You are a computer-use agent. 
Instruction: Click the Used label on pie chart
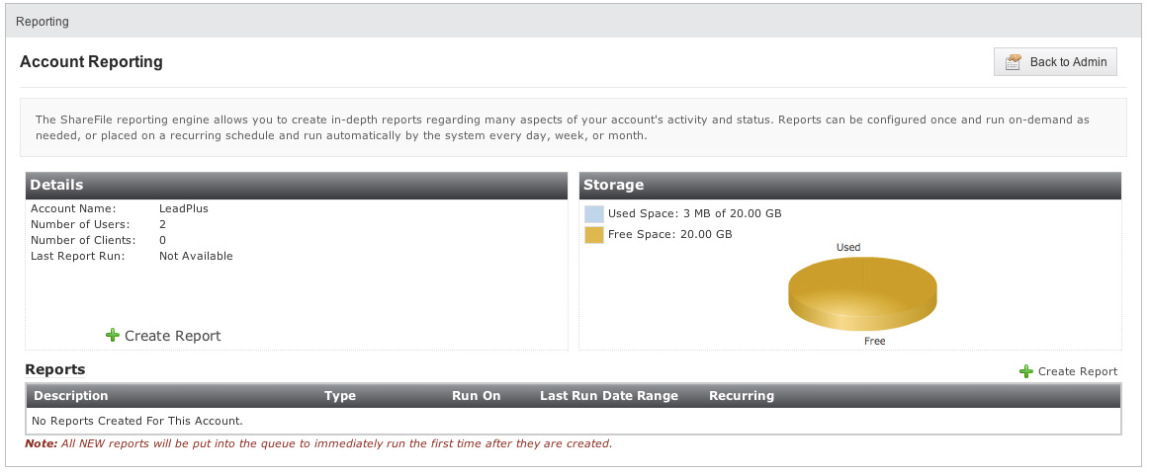coord(848,247)
